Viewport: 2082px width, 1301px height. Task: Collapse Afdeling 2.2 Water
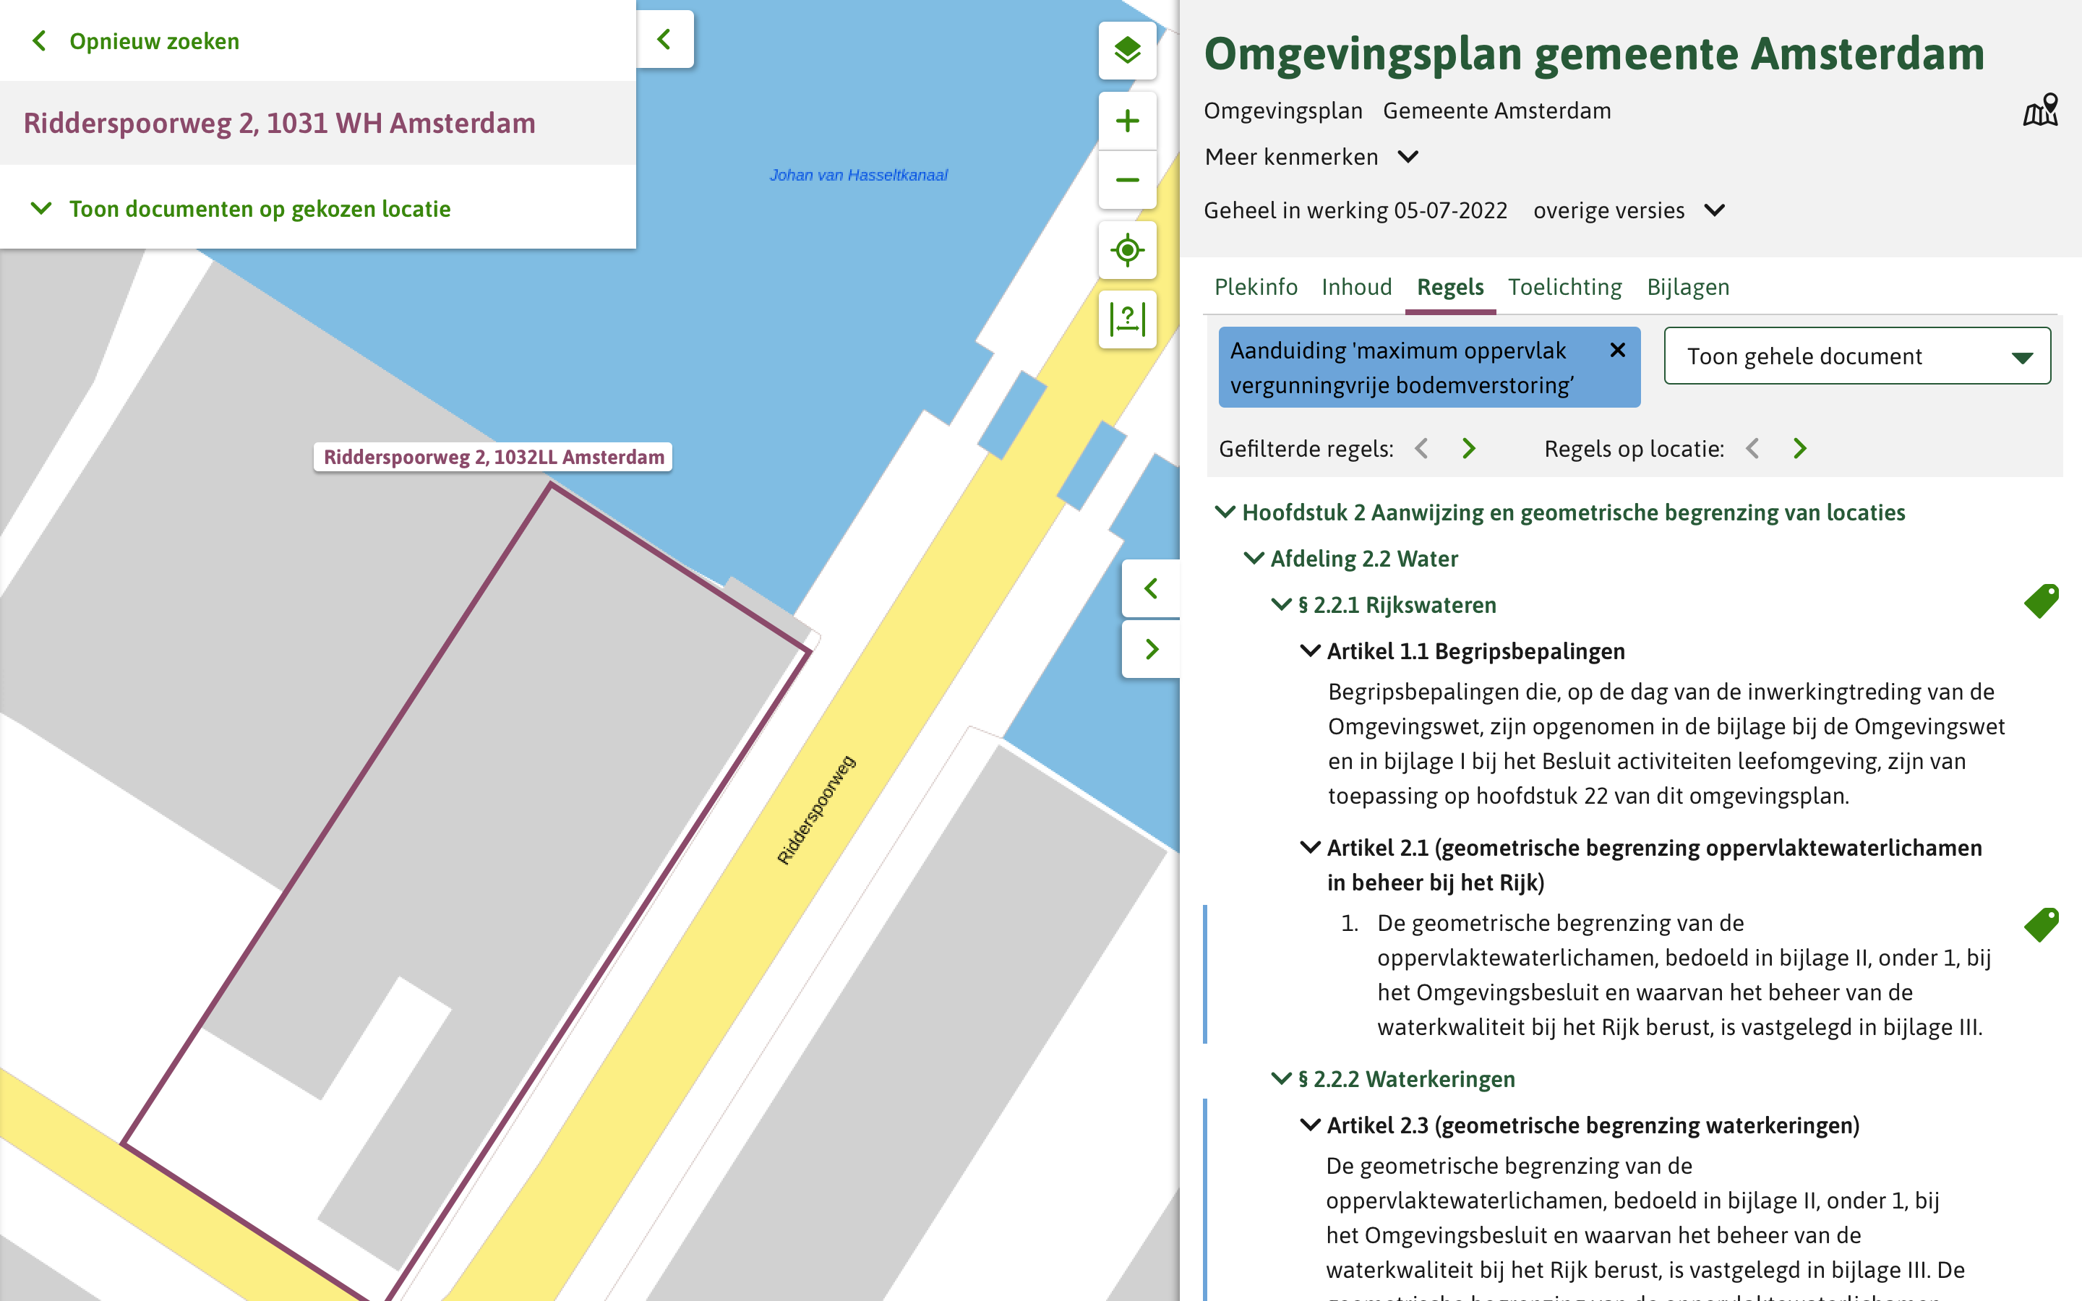point(1254,559)
